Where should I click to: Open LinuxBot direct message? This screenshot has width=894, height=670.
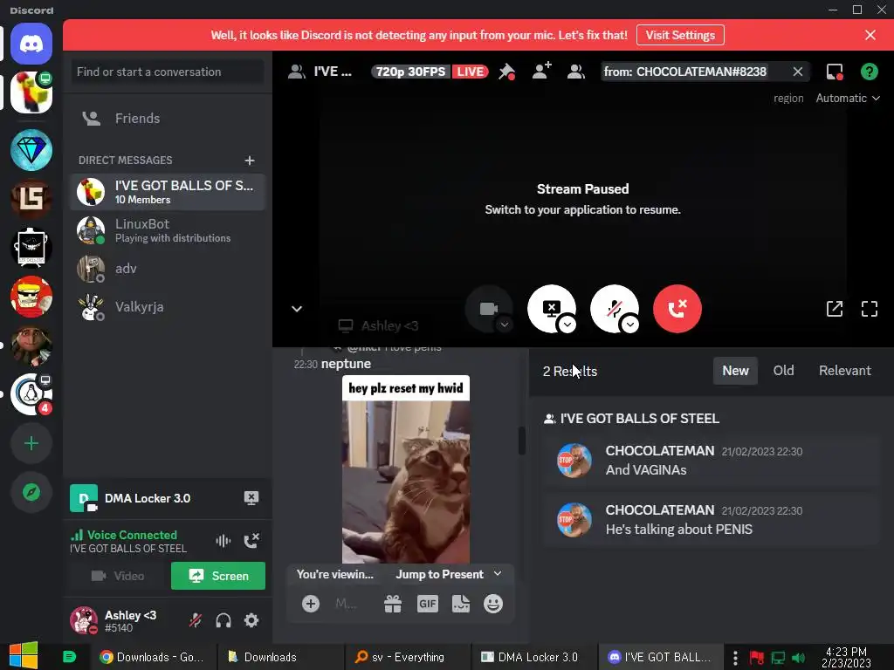(168, 230)
